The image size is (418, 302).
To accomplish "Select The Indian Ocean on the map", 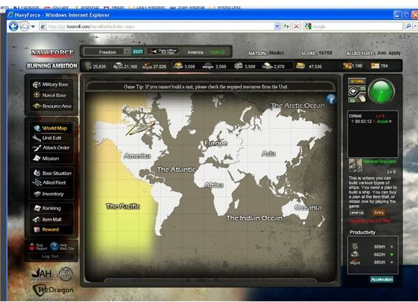I will click(x=254, y=218).
